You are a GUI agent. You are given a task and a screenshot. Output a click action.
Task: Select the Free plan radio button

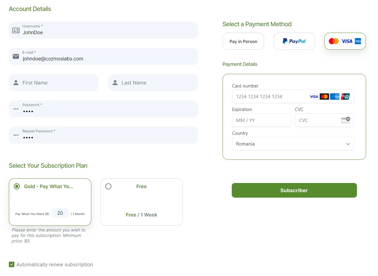pyautogui.click(x=108, y=186)
